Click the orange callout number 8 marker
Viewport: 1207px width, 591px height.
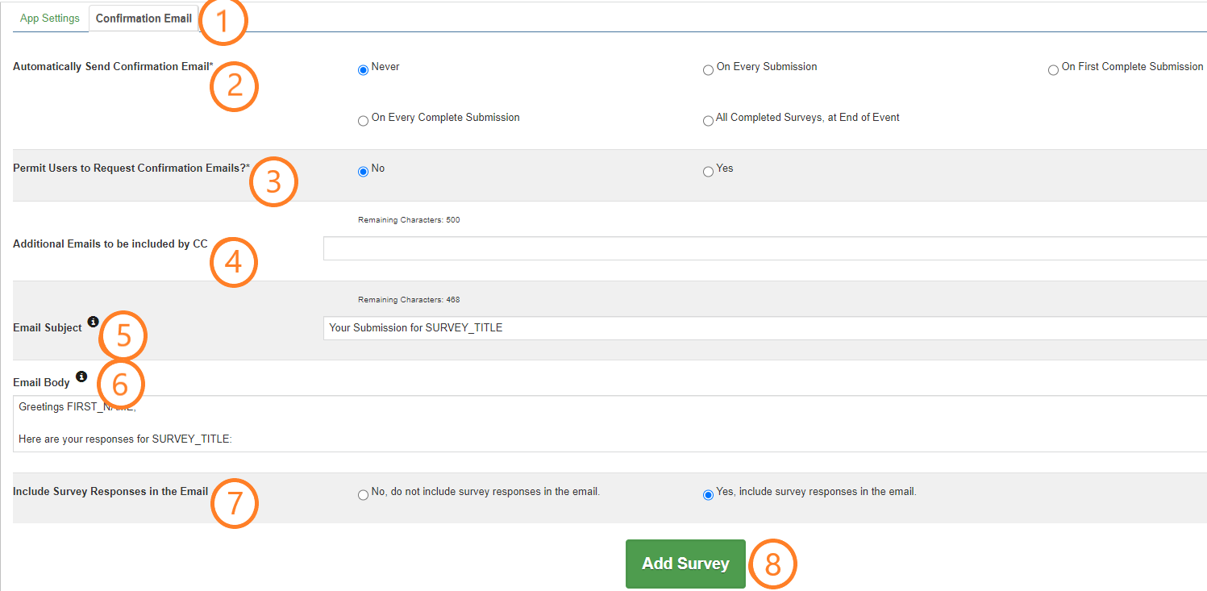pyautogui.click(x=772, y=565)
